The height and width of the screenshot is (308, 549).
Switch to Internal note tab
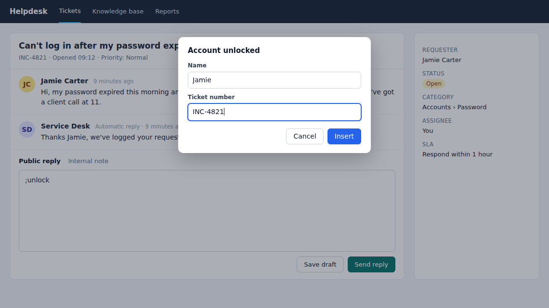click(88, 161)
